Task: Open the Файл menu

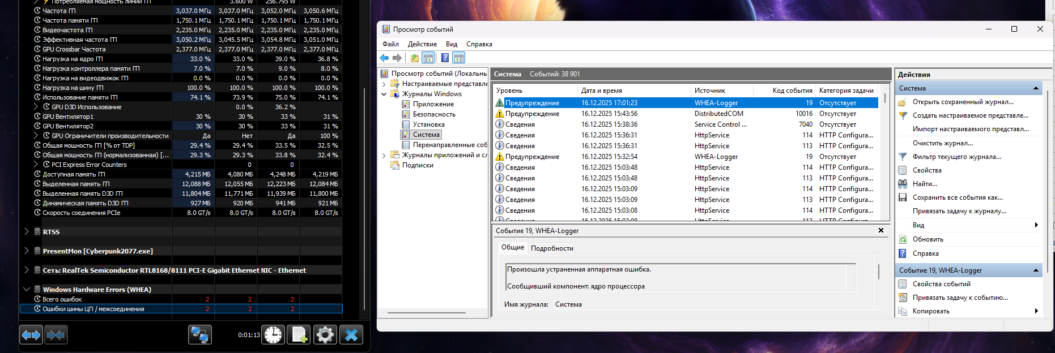Action: coord(390,44)
